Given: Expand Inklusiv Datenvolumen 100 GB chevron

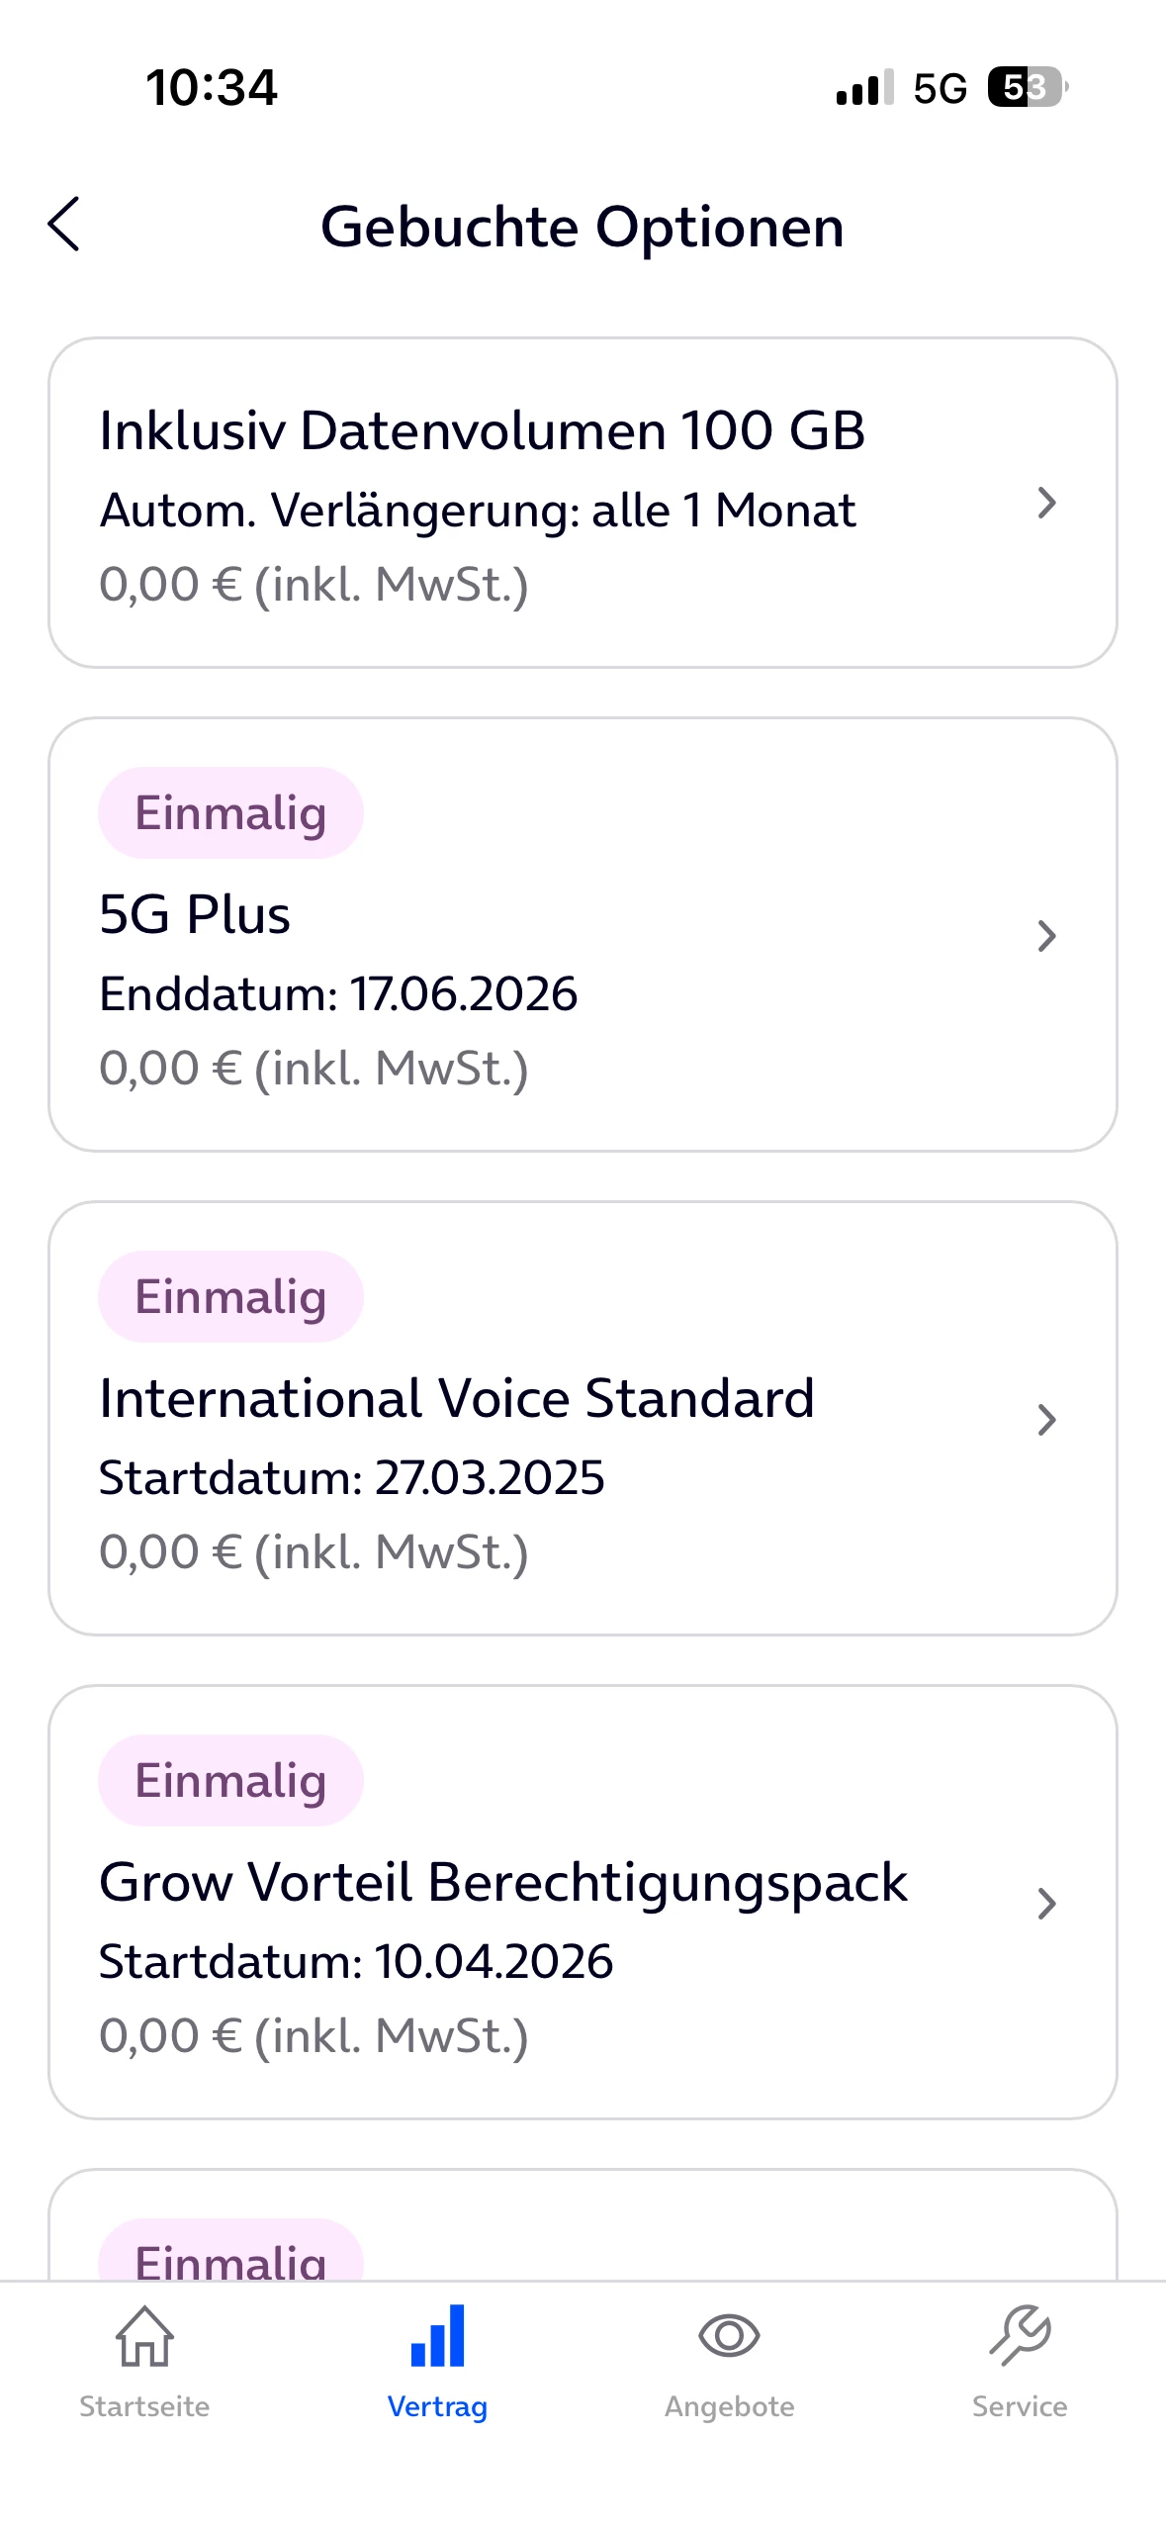Looking at the screenshot, I should click(x=1046, y=504).
